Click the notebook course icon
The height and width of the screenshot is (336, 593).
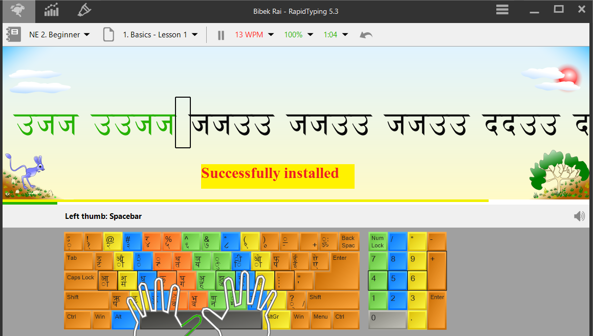click(x=13, y=34)
